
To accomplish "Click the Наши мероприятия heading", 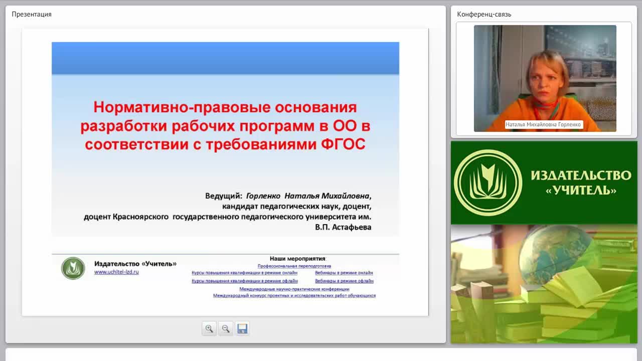I will [x=298, y=258].
